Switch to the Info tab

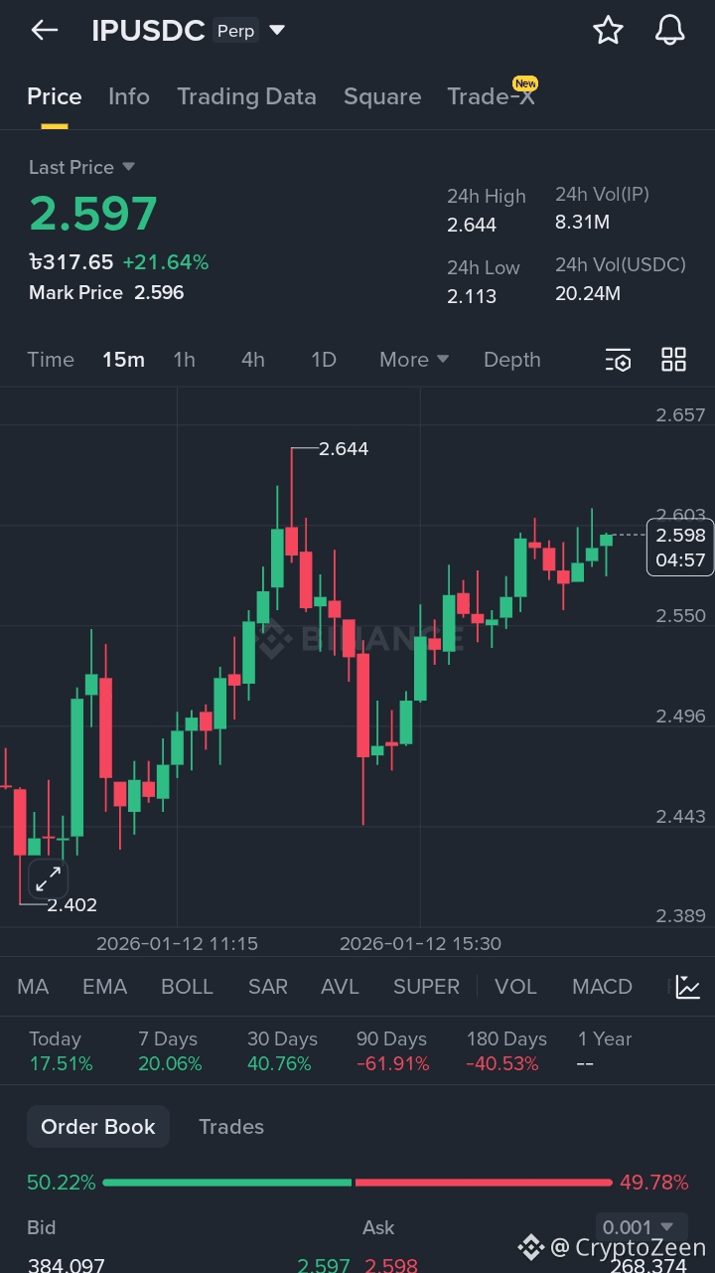[129, 96]
